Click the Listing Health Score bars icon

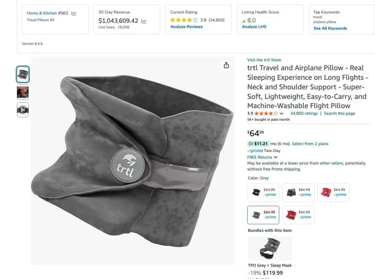coord(243,21)
